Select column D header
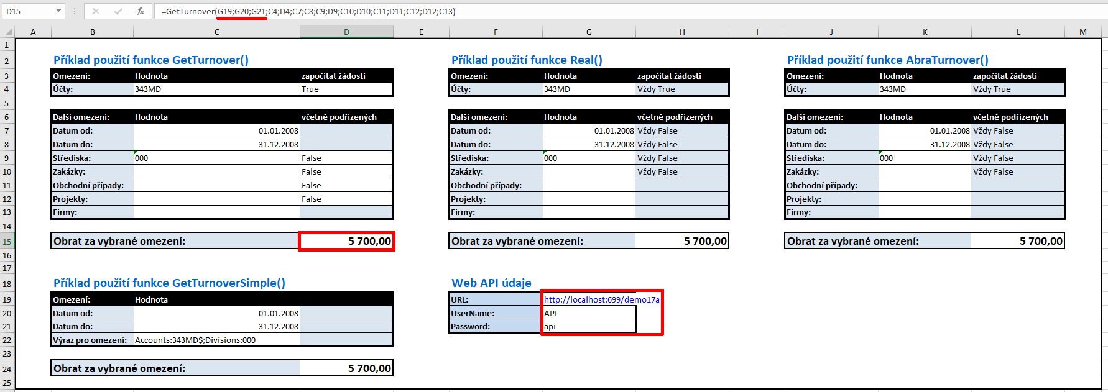The width and height of the screenshot is (1108, 392). (x=346, y=32)
